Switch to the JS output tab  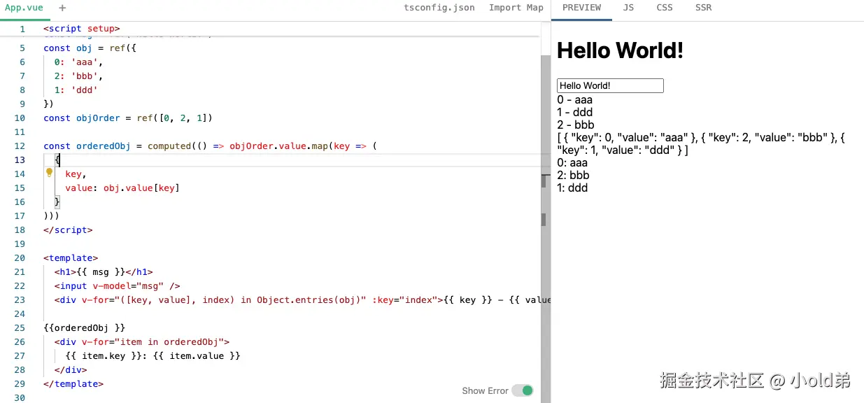pyautogui.click(x=628, y=8)
